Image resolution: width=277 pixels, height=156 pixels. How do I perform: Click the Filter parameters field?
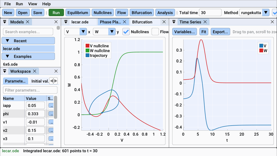[30, 90]
